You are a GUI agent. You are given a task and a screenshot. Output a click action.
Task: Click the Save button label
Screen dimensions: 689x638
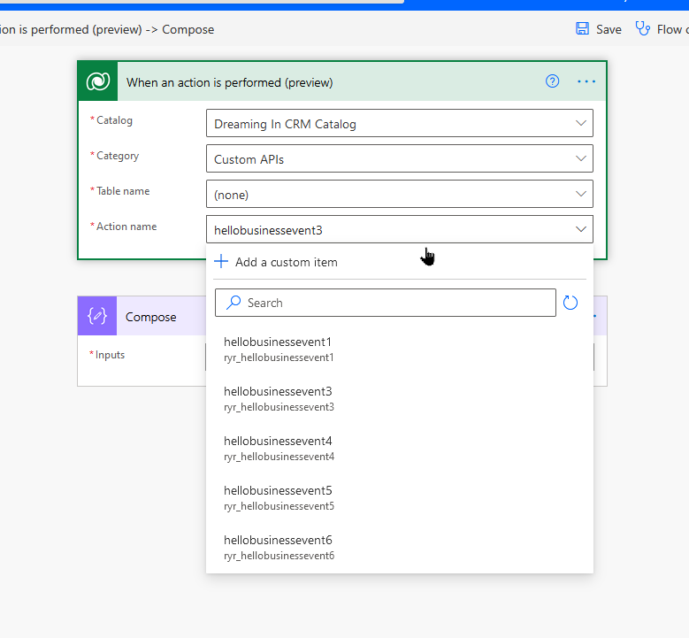coord(609,29)
